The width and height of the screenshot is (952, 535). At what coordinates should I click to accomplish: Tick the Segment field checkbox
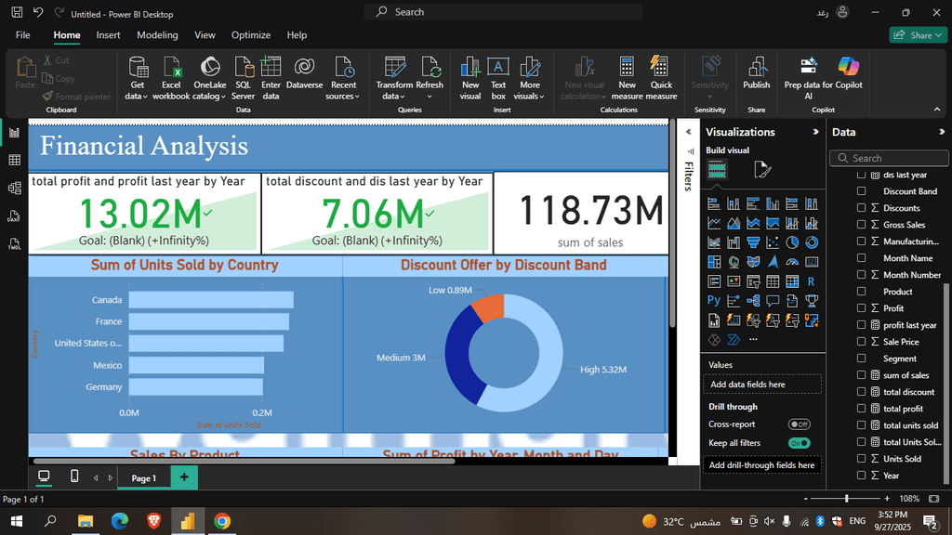861,359
